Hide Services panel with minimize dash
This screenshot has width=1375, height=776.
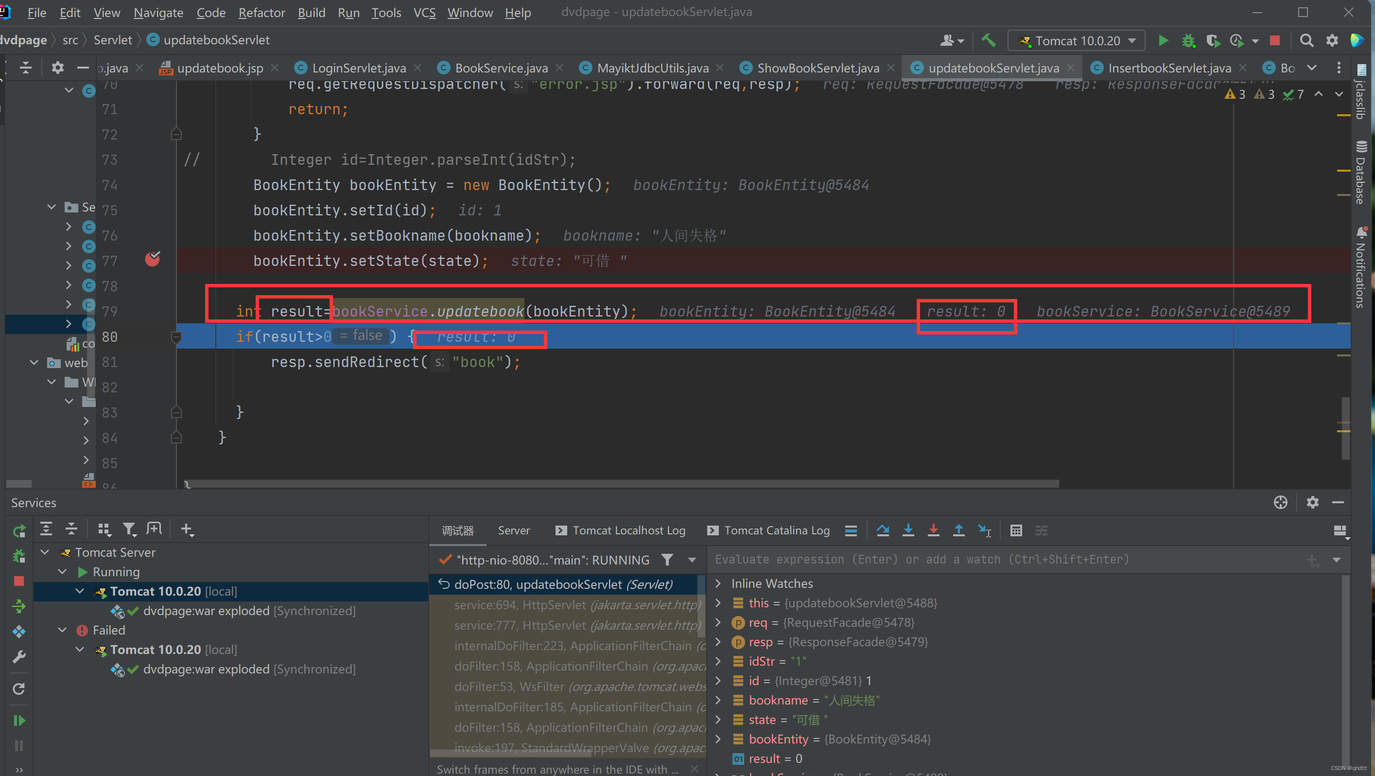[1338, 502]
